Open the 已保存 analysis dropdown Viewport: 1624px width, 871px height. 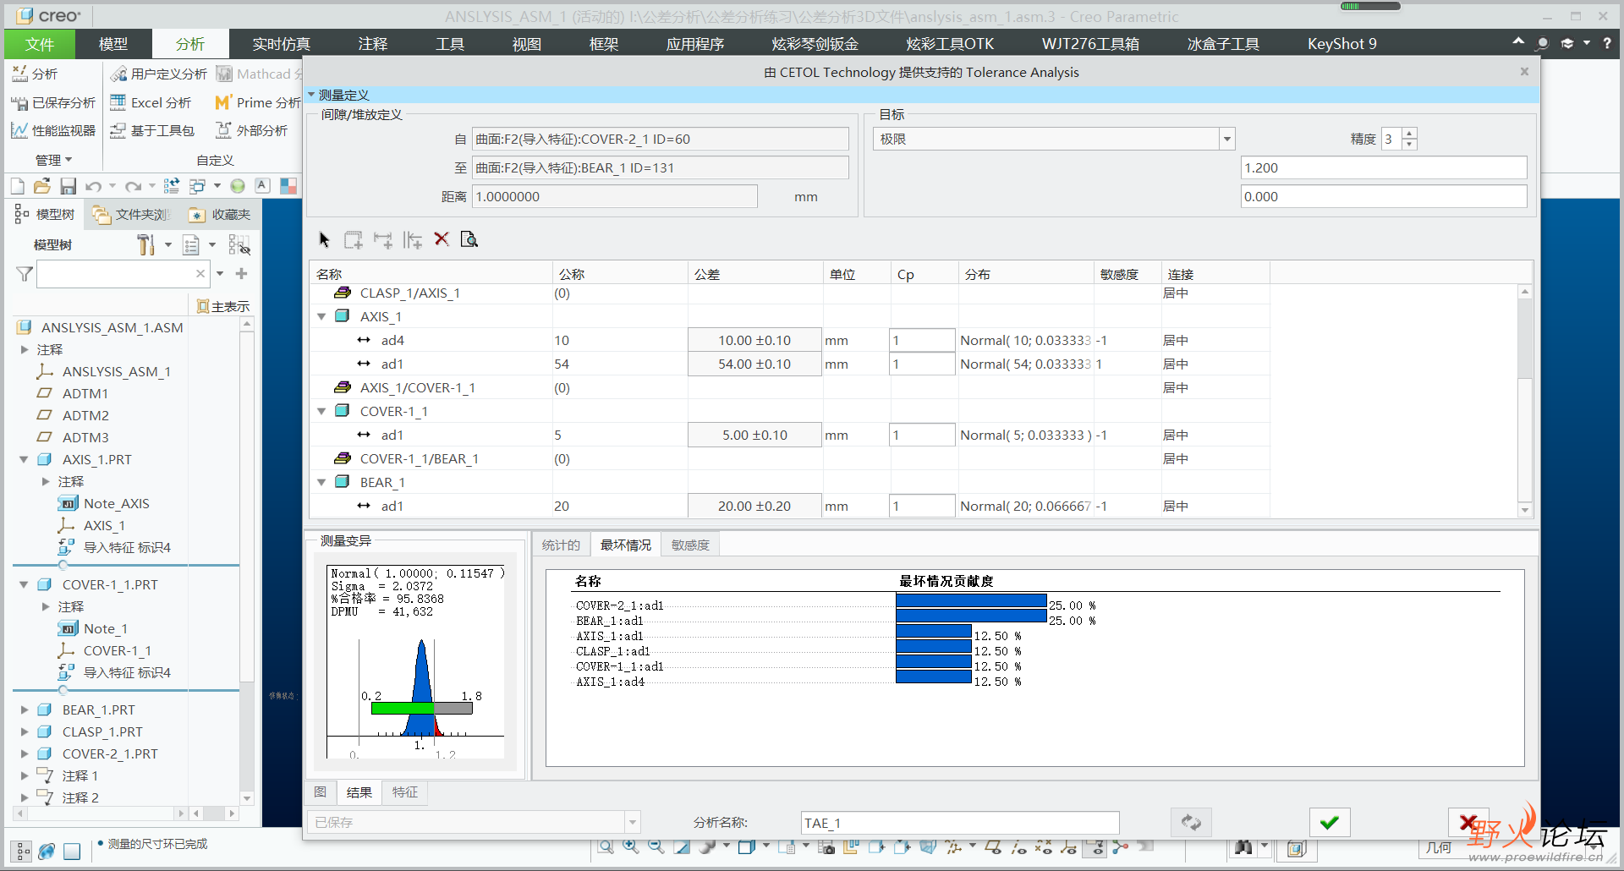point(632,822)
